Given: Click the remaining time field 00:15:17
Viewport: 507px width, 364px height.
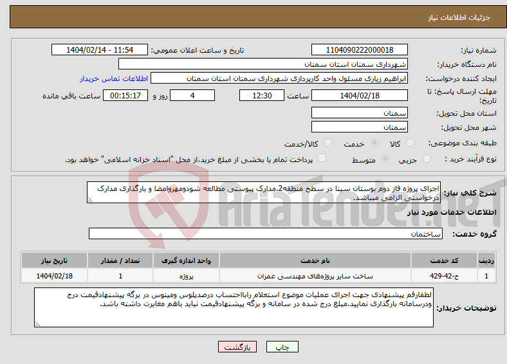Looking at the screenshot, I should point(125,95).
